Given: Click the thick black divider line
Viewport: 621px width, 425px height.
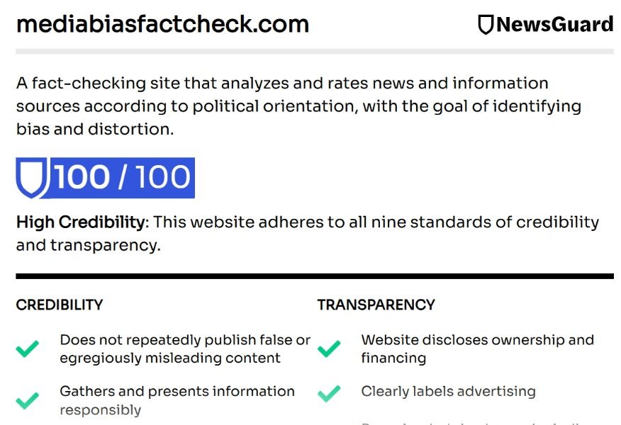Looking at the screenshot, I should (x=315, y=276).
